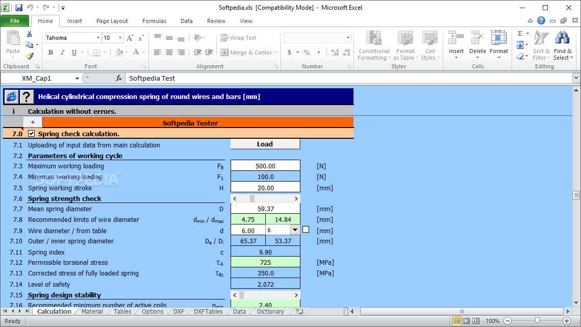
Task: Open Excel Help question mark
Action: coord(541,21)
